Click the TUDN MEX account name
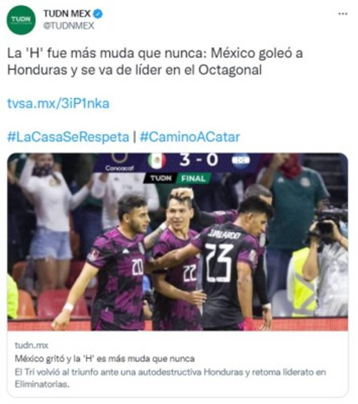 67,13
